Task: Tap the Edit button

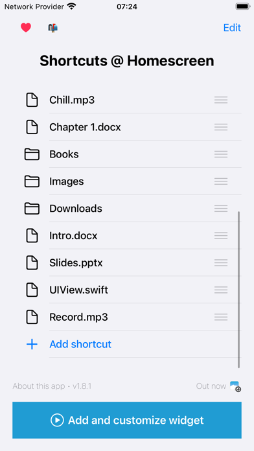Action: 232,28
